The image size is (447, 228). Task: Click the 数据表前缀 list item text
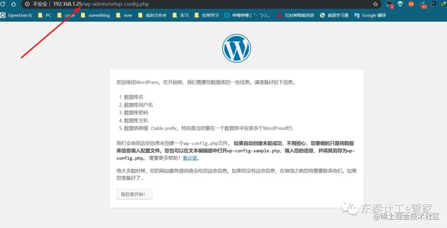208,128
